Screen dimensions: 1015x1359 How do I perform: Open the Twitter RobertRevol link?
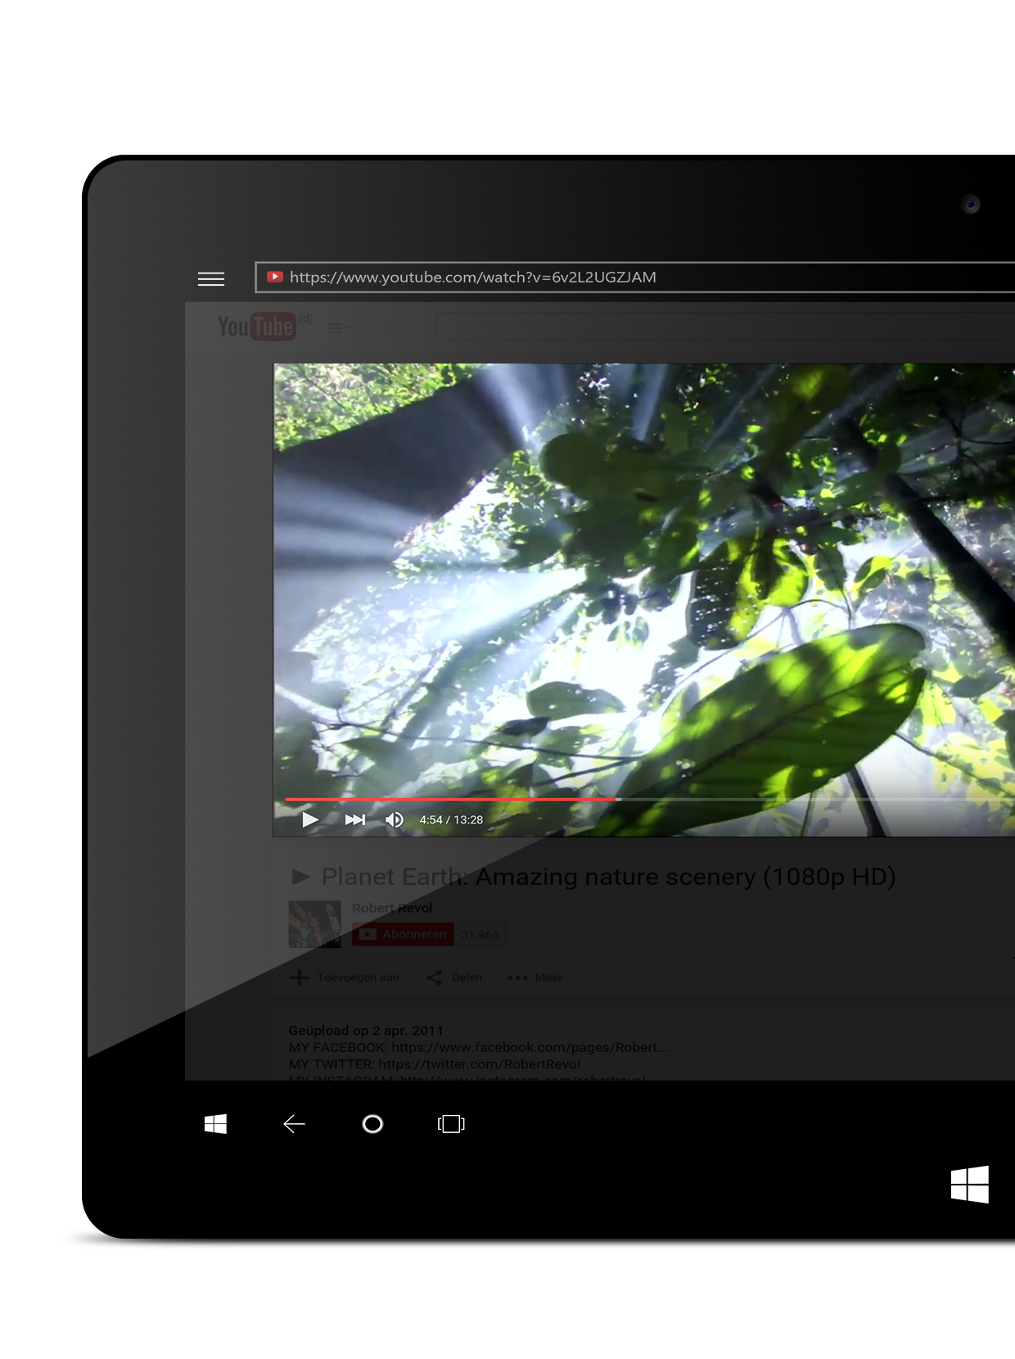pos(480,1064)
